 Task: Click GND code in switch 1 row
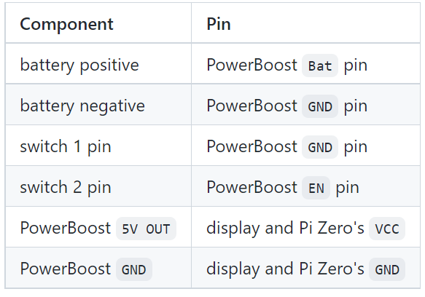coord(320,147)
